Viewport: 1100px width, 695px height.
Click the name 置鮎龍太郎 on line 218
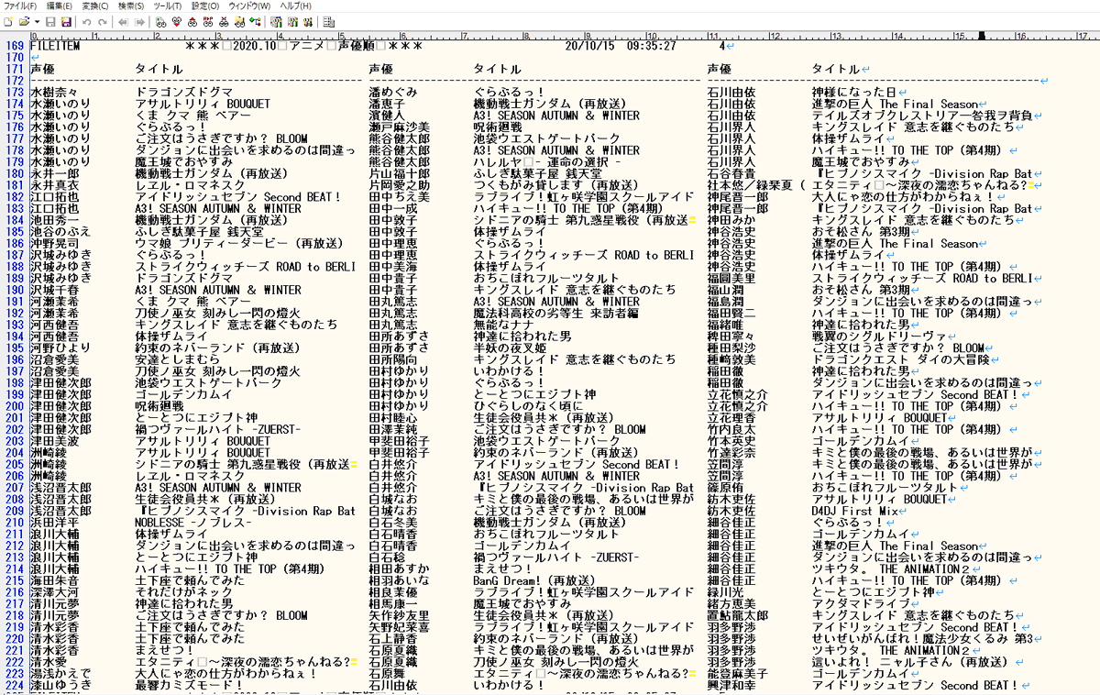(x=738, y=614)
